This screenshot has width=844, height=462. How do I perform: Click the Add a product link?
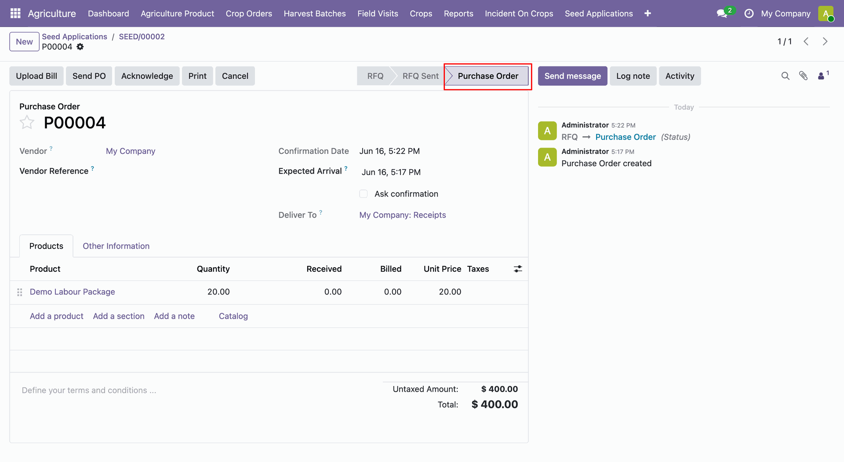[x=57, y=316]
